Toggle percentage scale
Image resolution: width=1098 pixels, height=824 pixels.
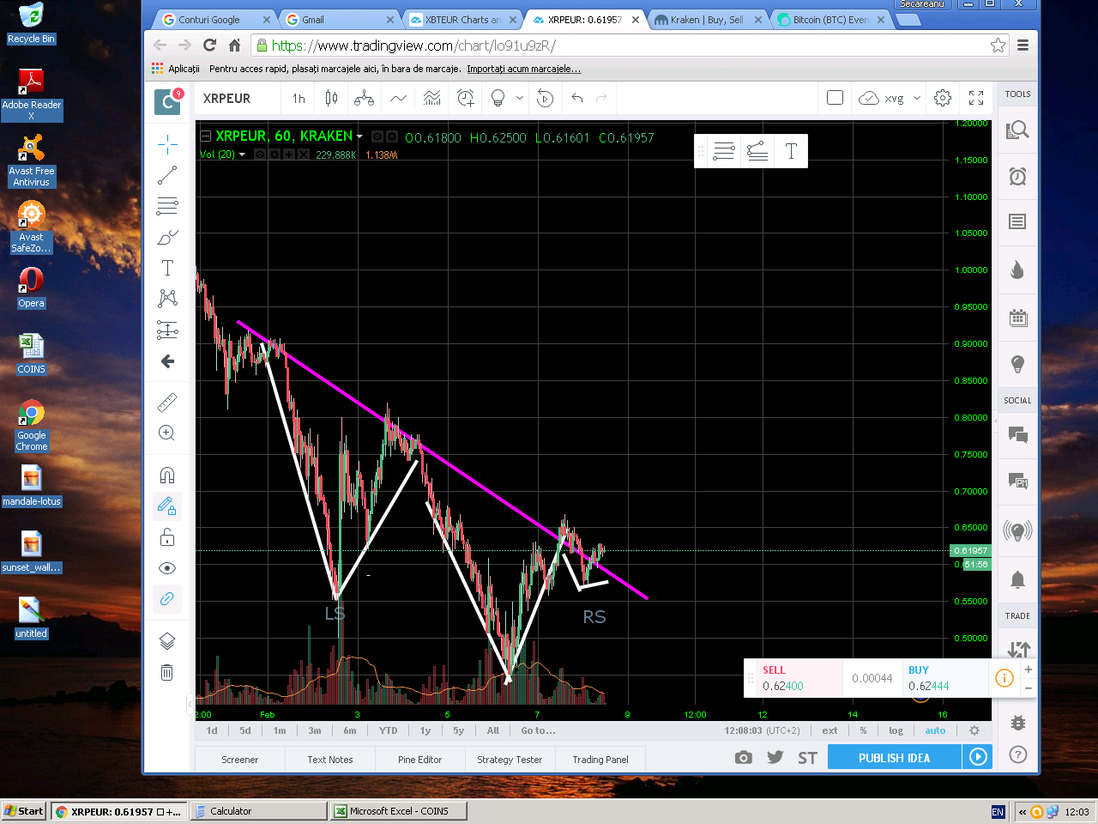coord(863,730)
